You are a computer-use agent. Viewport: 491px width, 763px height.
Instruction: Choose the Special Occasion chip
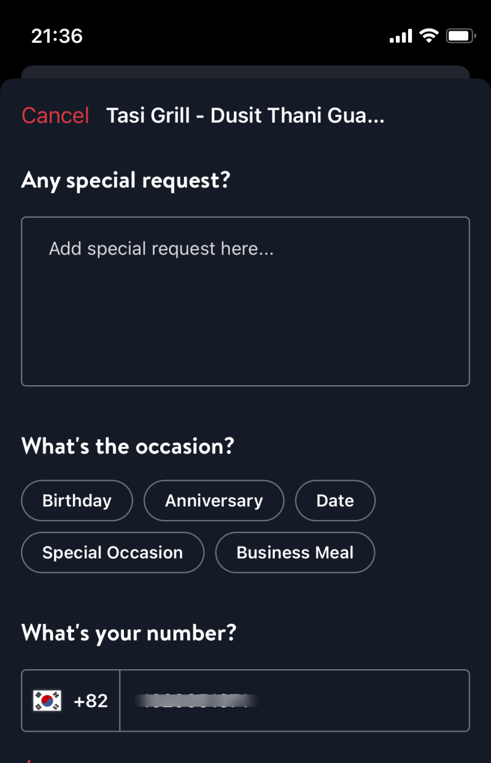click(x=112, y=553)
